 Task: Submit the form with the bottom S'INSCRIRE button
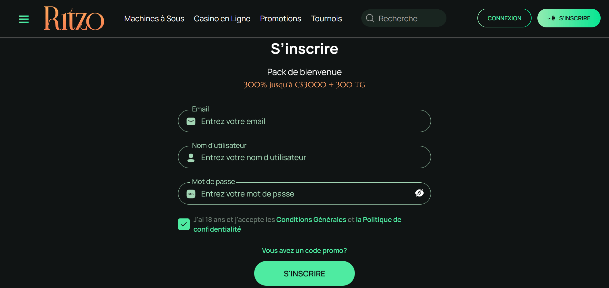[304, 274]
